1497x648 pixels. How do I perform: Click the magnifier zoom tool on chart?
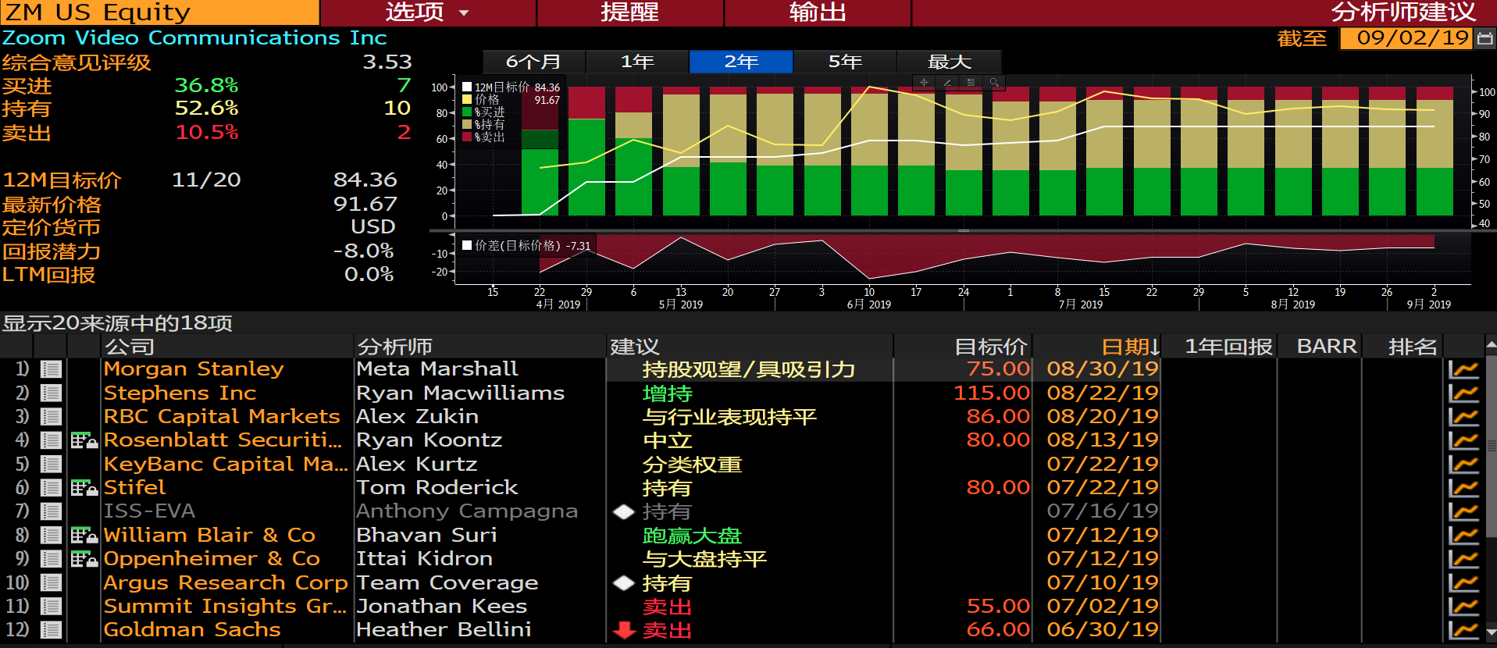click(994, 82)
